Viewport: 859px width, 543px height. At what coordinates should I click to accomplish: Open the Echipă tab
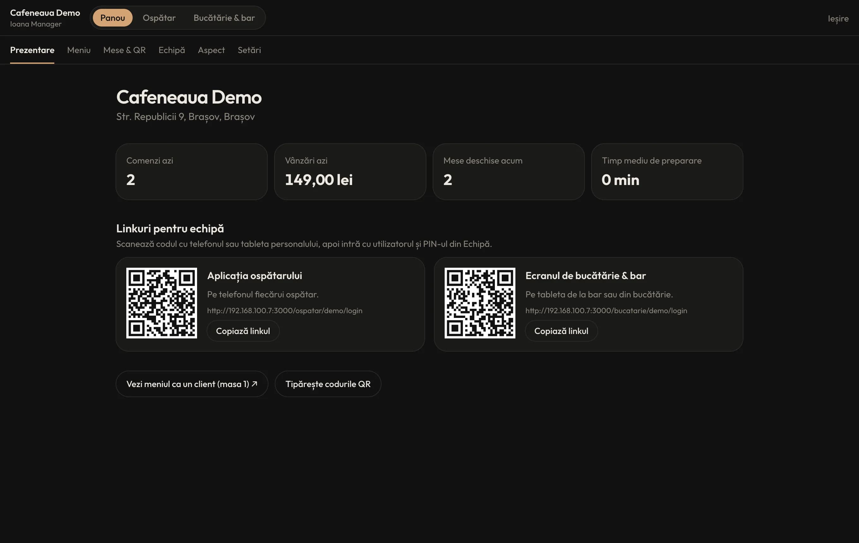(171, 50)
